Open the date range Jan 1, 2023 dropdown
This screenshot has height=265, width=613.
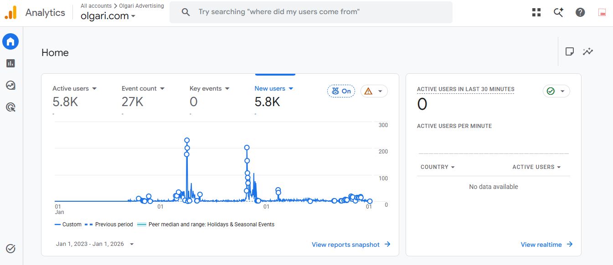pos(95,244)
